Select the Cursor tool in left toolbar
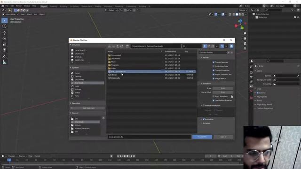301x169 pixels. tap(4, 26)
